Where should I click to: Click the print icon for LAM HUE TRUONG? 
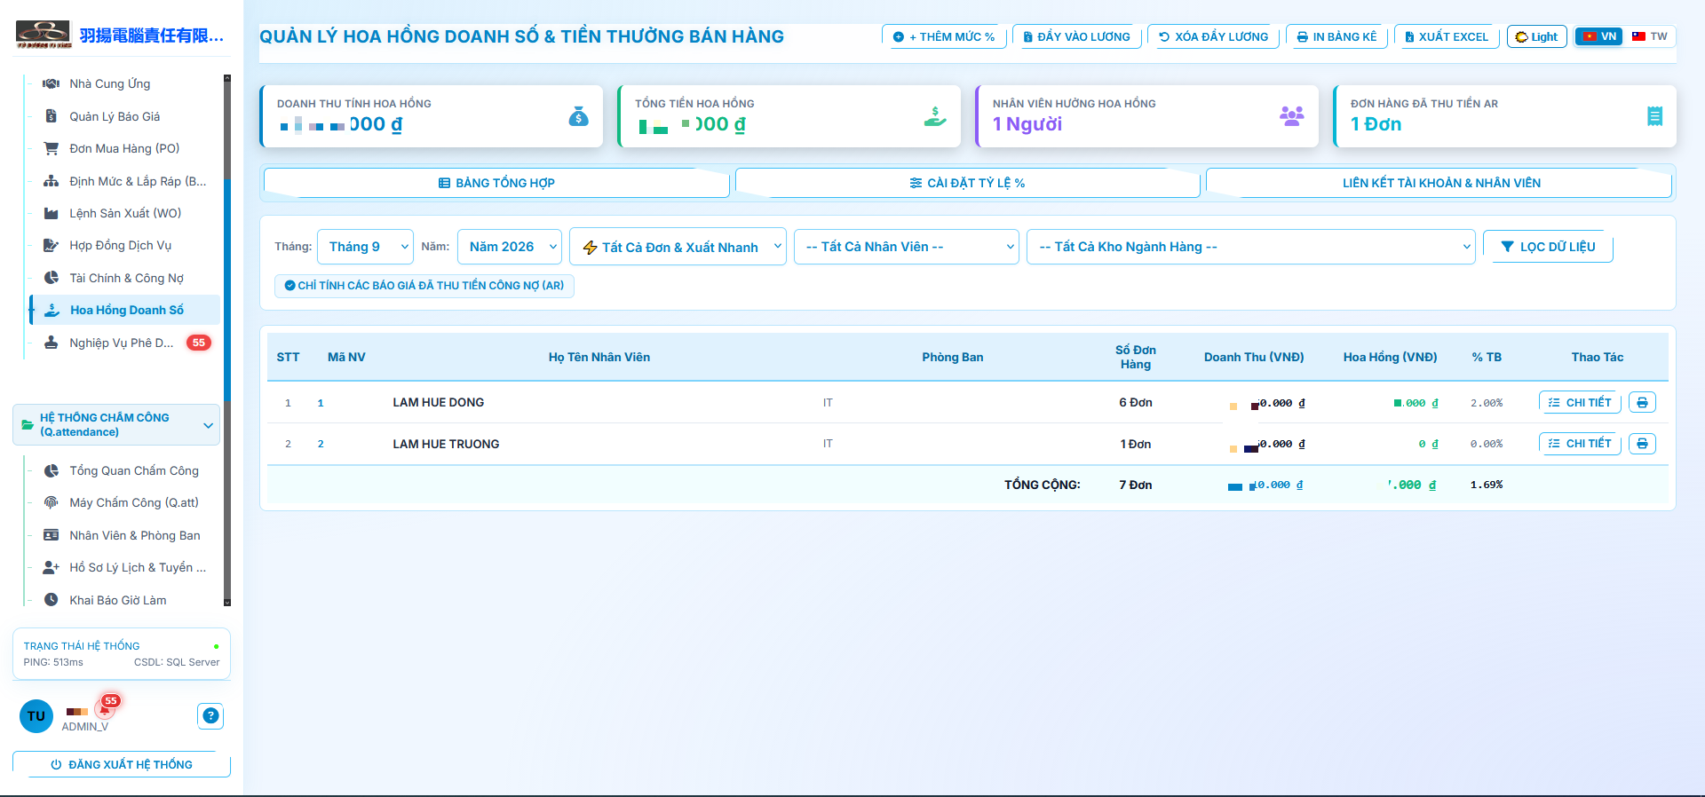[1642, 443]
